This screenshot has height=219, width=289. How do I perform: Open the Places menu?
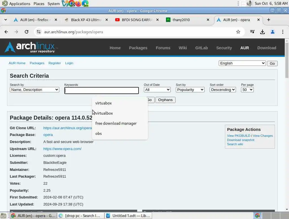39,4
